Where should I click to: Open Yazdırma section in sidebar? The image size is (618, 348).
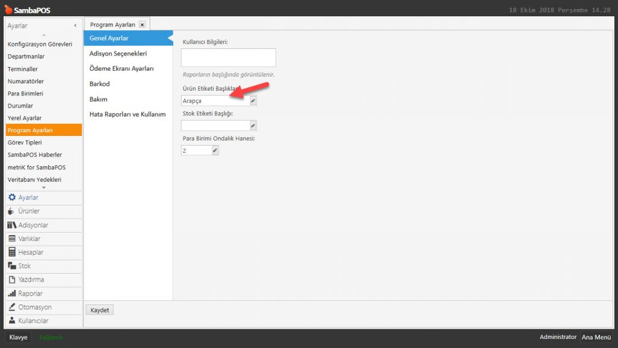[x=31, y=280]
